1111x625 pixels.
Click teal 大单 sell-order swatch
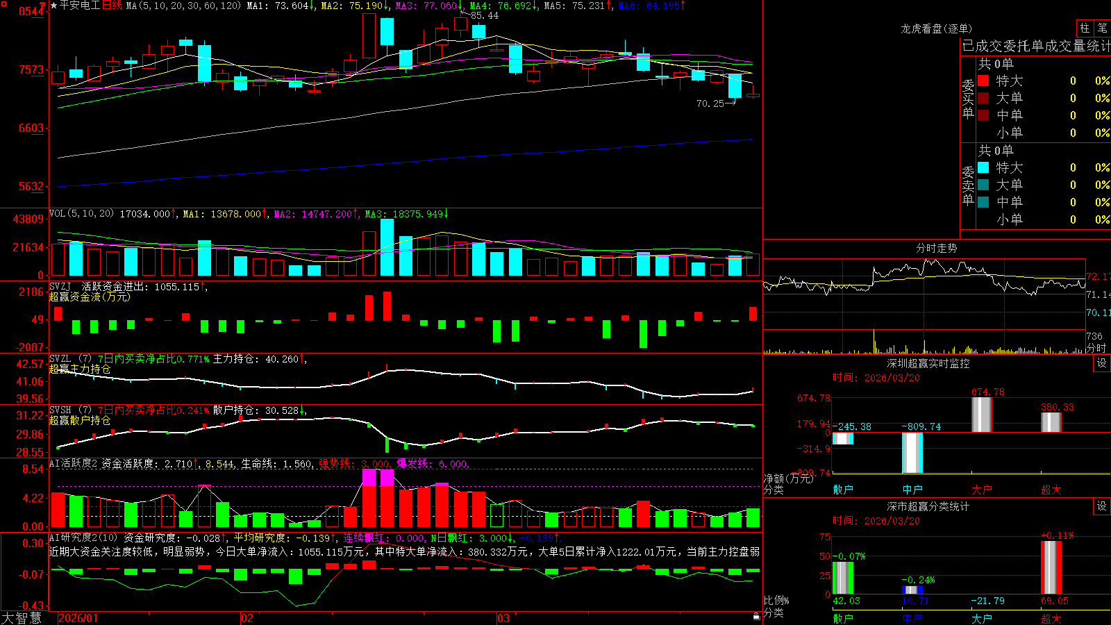[983, 185]
